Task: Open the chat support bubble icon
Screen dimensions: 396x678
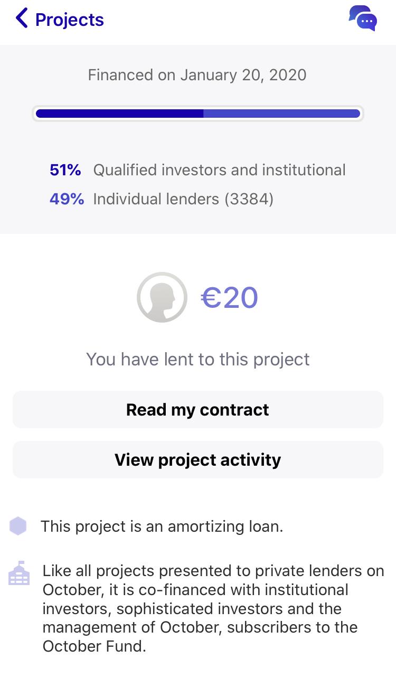Action: click(x=363, y=18)
